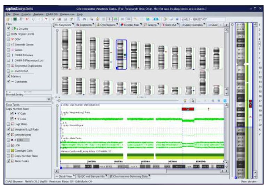Click the blue arrows navigation toolbar icon
Image resolution: width=266 pixels, height=187 pixels.
coord(156,19)
